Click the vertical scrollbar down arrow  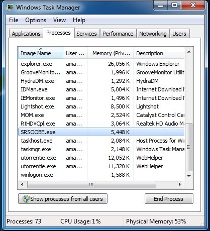(189, 176)
